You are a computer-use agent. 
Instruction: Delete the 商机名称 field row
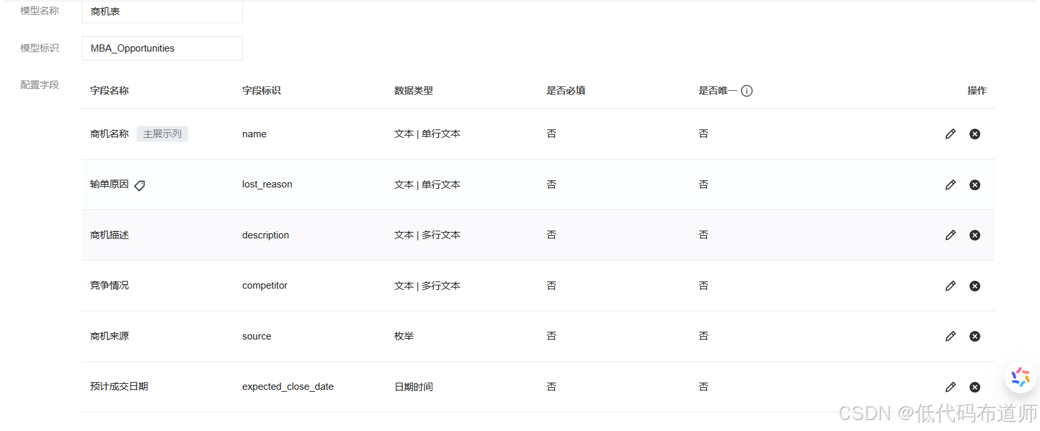click(x=975, y=134)
